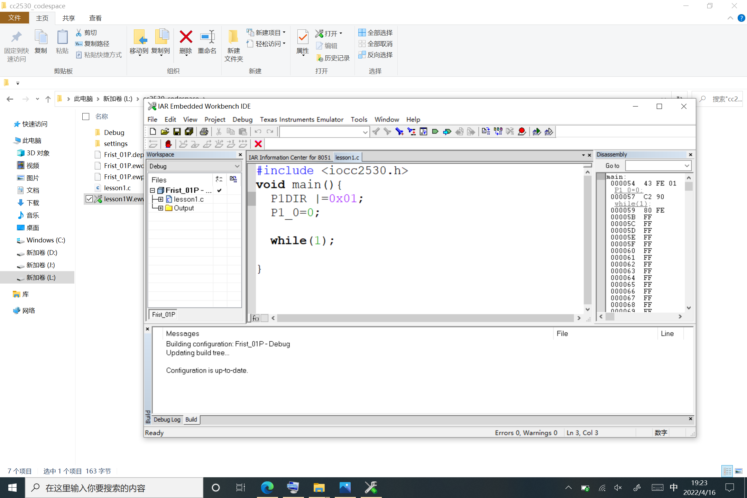The image size is (747, 498).
Task: Open the editor tab list dropdown arrow
Action: (x=583, y=155)
